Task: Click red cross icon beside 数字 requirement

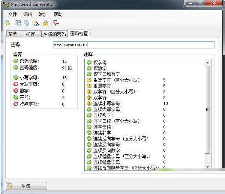Action: [x=16, y=90]
